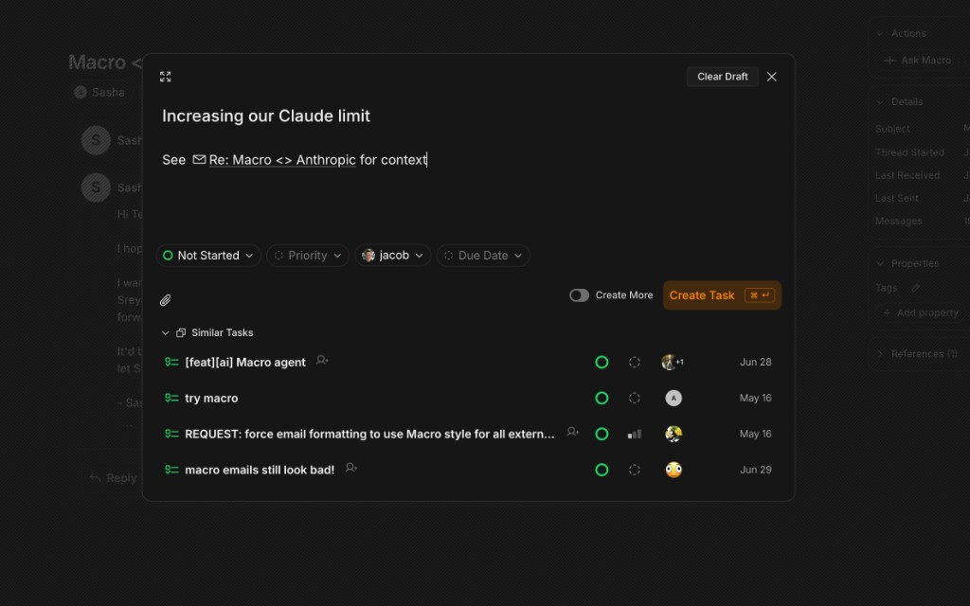The height and width of the screenshot is (606, 970).
Task: Click add-person icon next to 'REQUEST: force email'
Action: 573,432
